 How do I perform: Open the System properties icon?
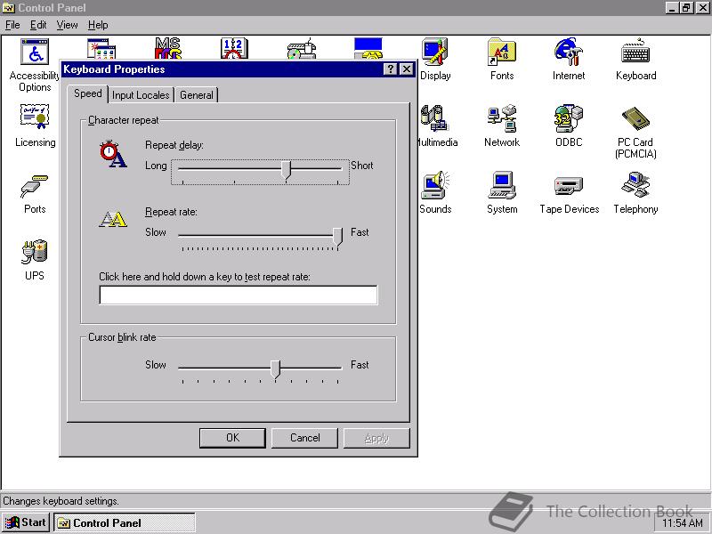click(x=502, y=185)
